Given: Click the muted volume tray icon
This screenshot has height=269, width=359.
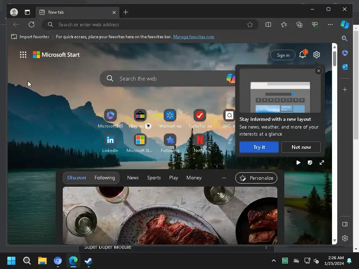Looking at the screenshot, I should pos(316,261).
